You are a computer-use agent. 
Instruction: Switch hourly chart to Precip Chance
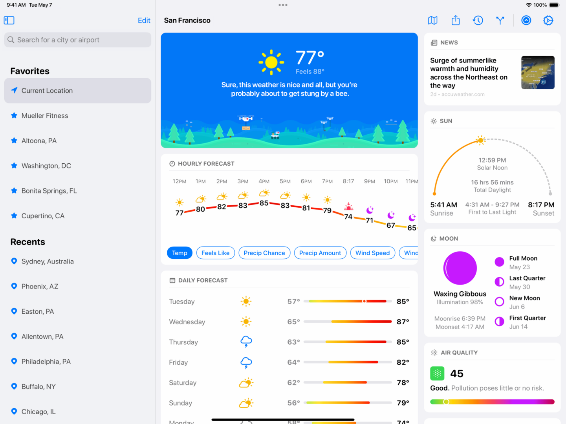[x=264, y=253]
